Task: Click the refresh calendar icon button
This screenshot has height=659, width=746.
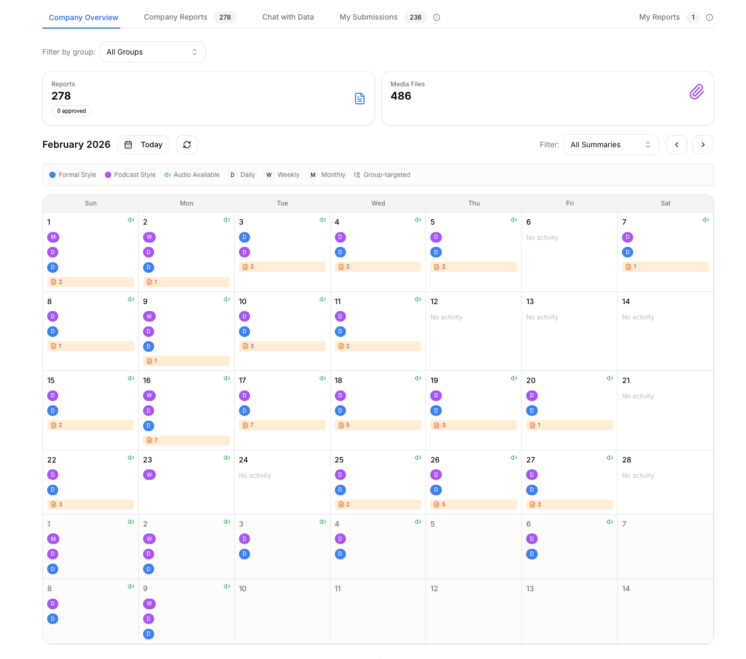Action: click(187, 145)
